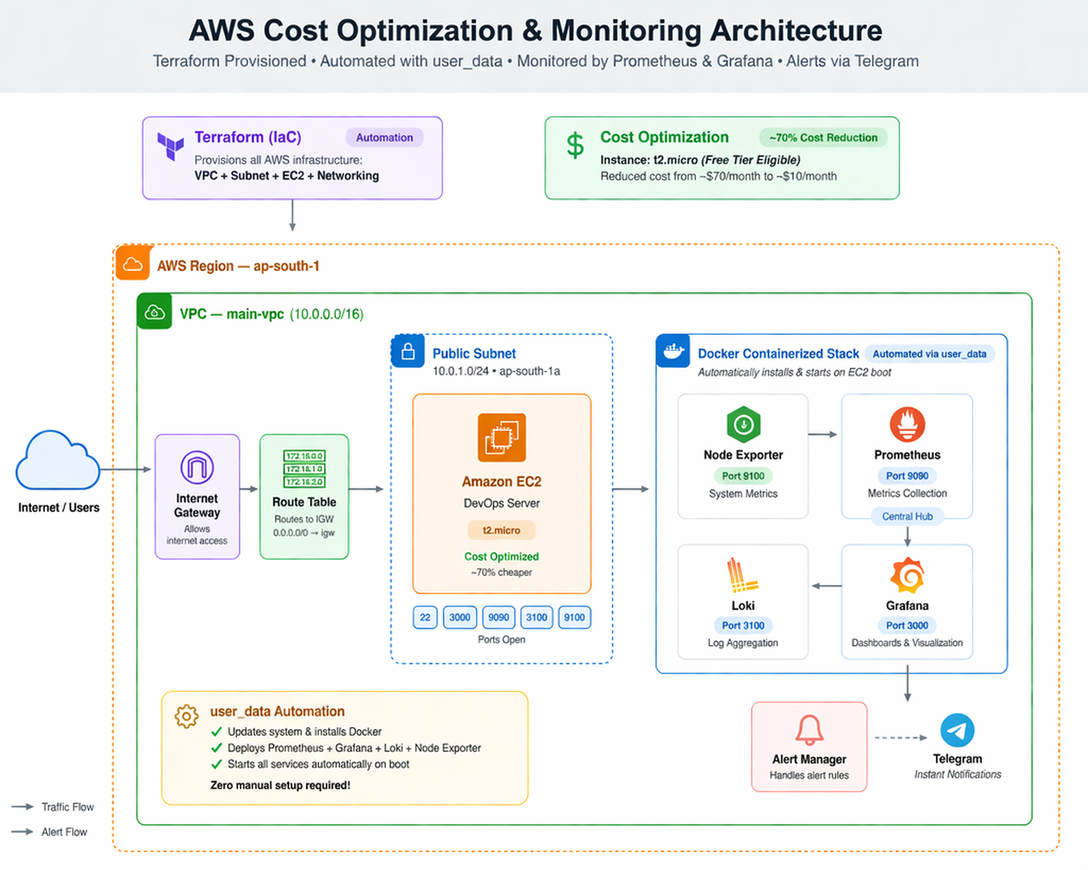
Task: Click the Prometheus flame icon
Action: tap(907, 424)
